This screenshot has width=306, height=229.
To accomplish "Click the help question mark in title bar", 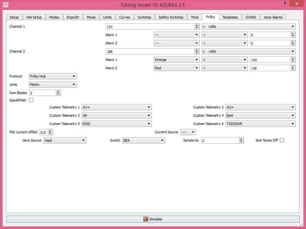I will 285,4.
